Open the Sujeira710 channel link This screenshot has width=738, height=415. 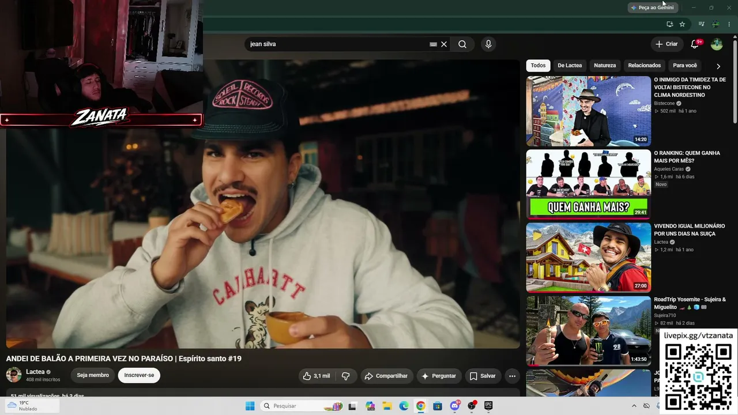point(665,315)
